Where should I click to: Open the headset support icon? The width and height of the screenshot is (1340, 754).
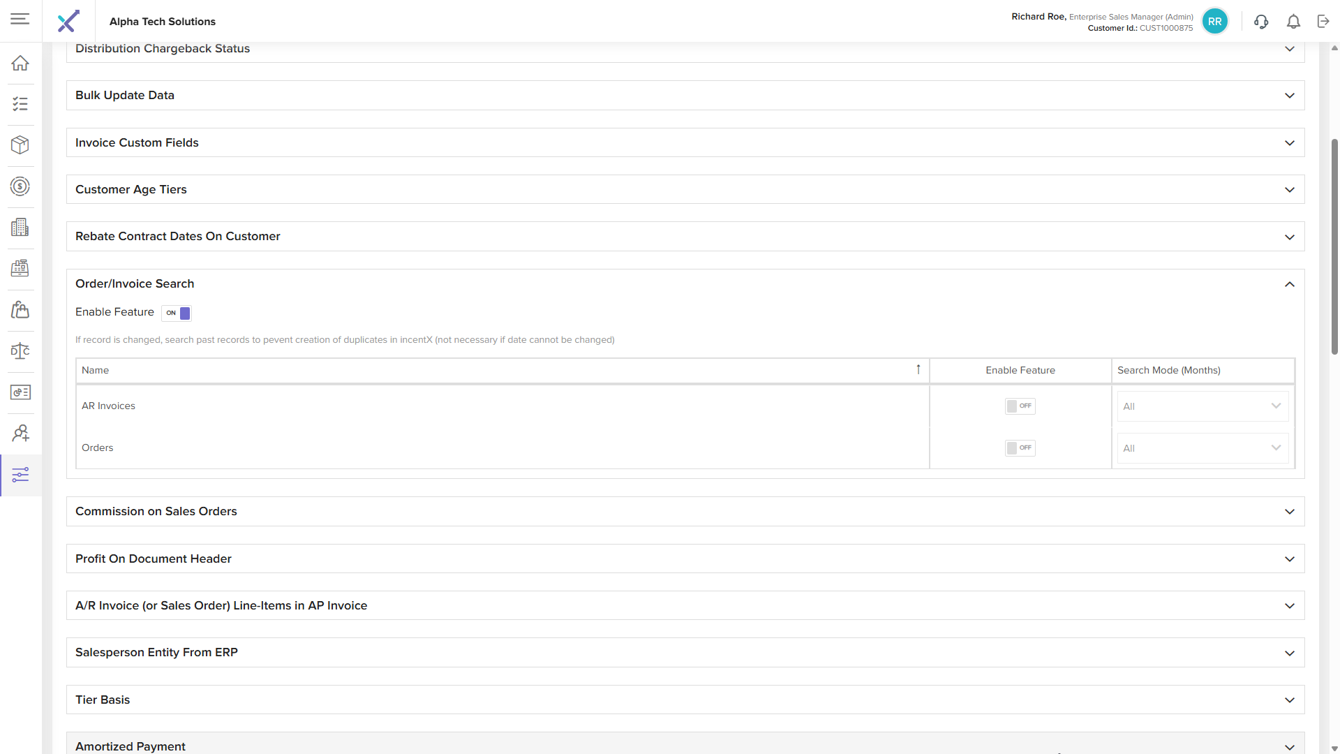pyautogui.click(x=1260, y=22)
